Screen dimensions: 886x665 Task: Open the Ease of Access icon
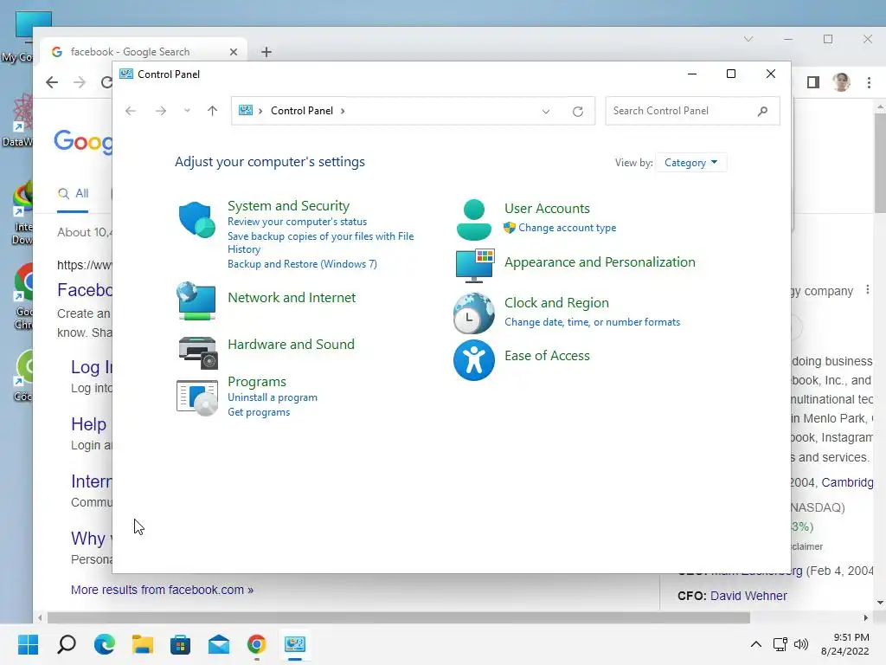[x=473, y=359]
